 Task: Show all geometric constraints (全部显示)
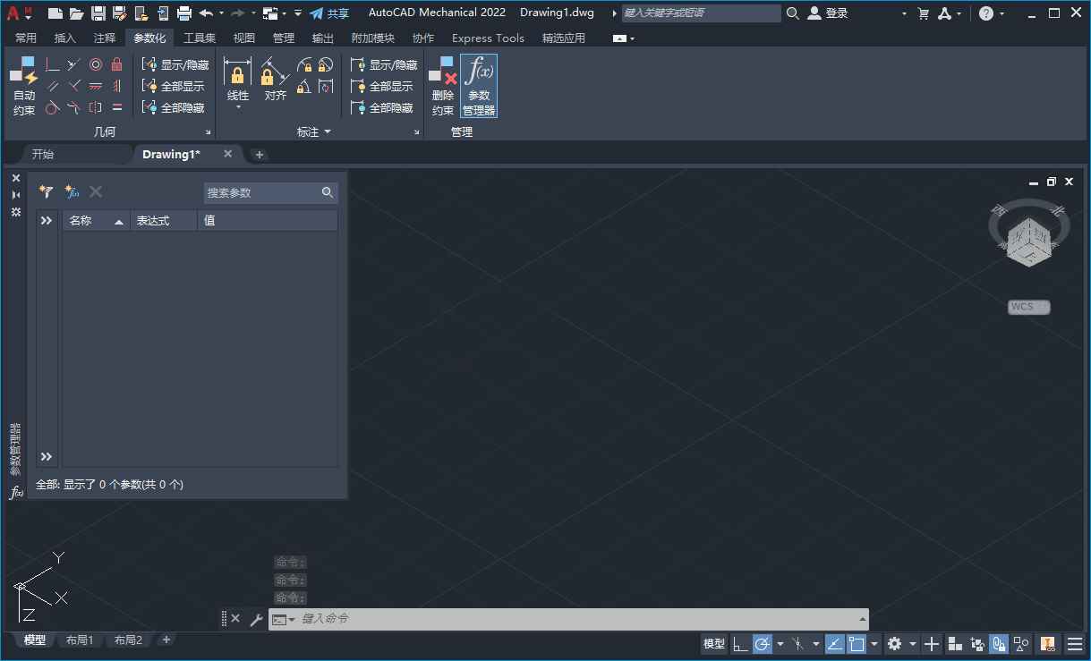tap(174, 86)
